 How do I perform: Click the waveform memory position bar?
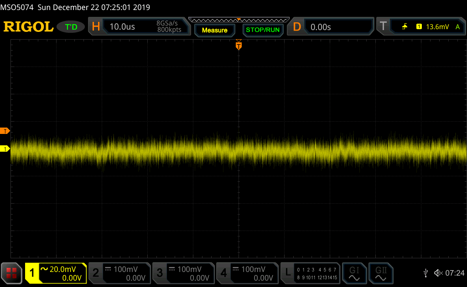point(239,20)
